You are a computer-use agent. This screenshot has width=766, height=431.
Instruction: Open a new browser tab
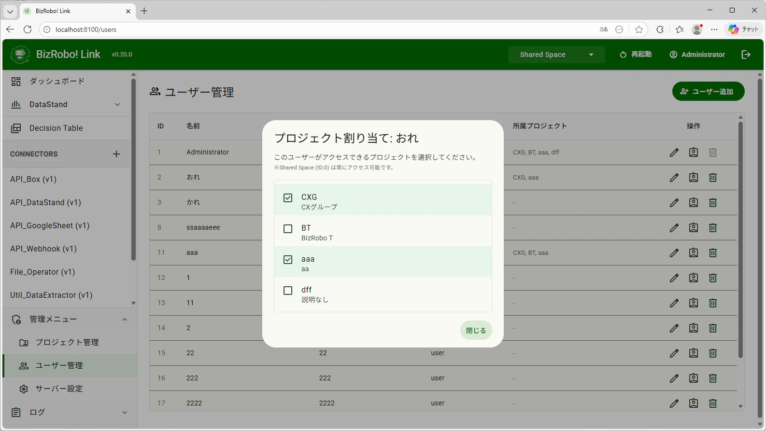tap(144, 11)
